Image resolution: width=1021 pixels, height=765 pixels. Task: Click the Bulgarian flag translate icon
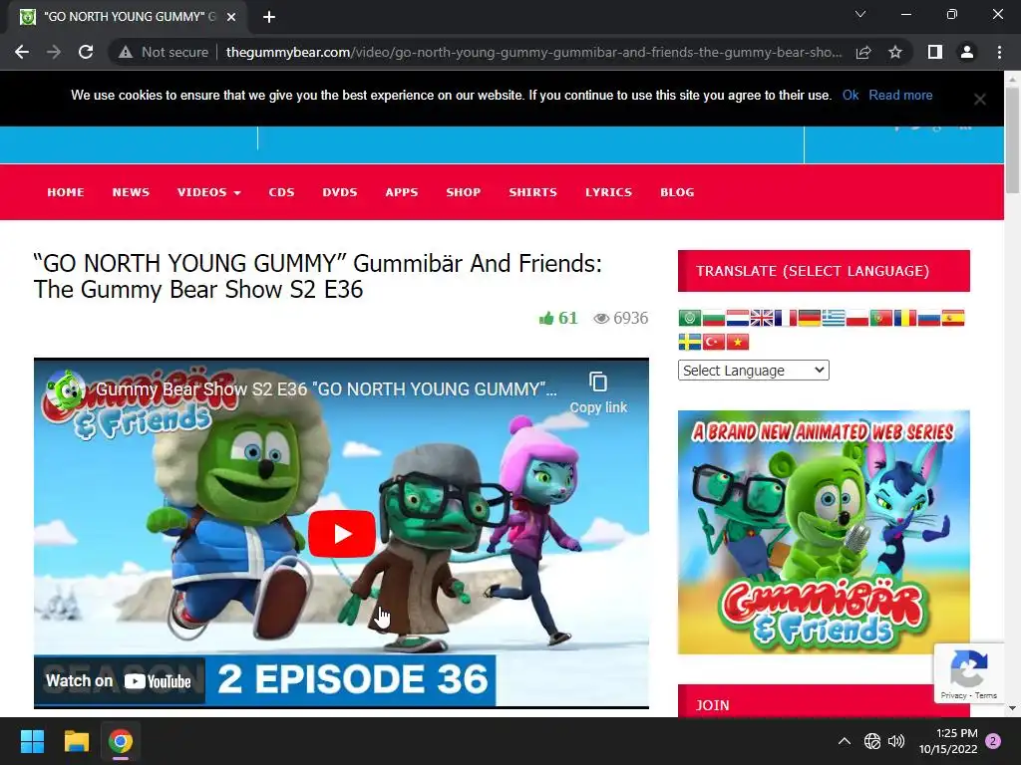[714, 318]
